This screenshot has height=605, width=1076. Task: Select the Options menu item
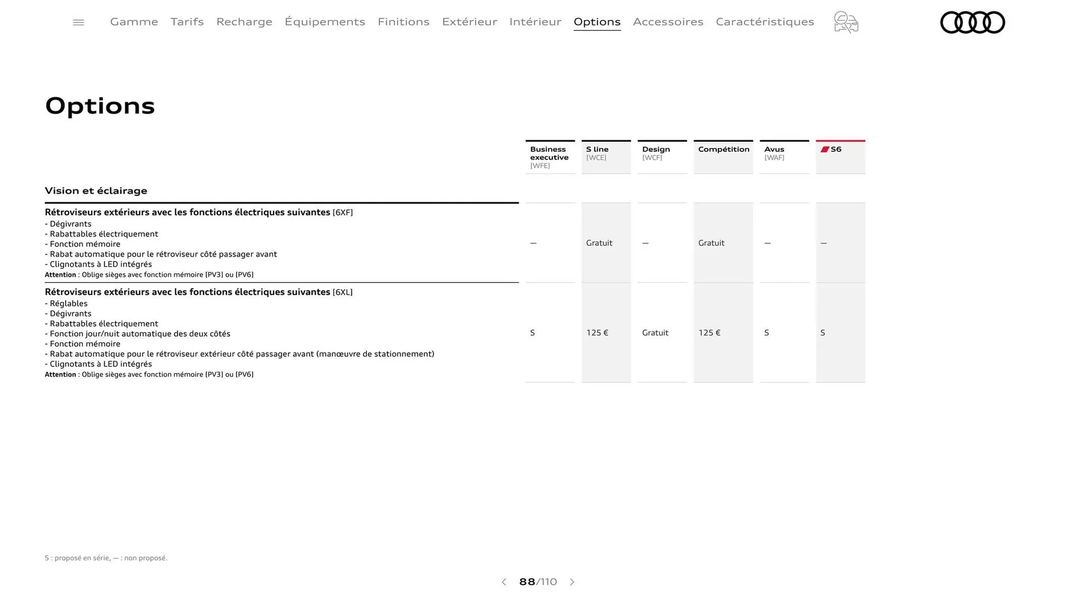tap(596, 22)
